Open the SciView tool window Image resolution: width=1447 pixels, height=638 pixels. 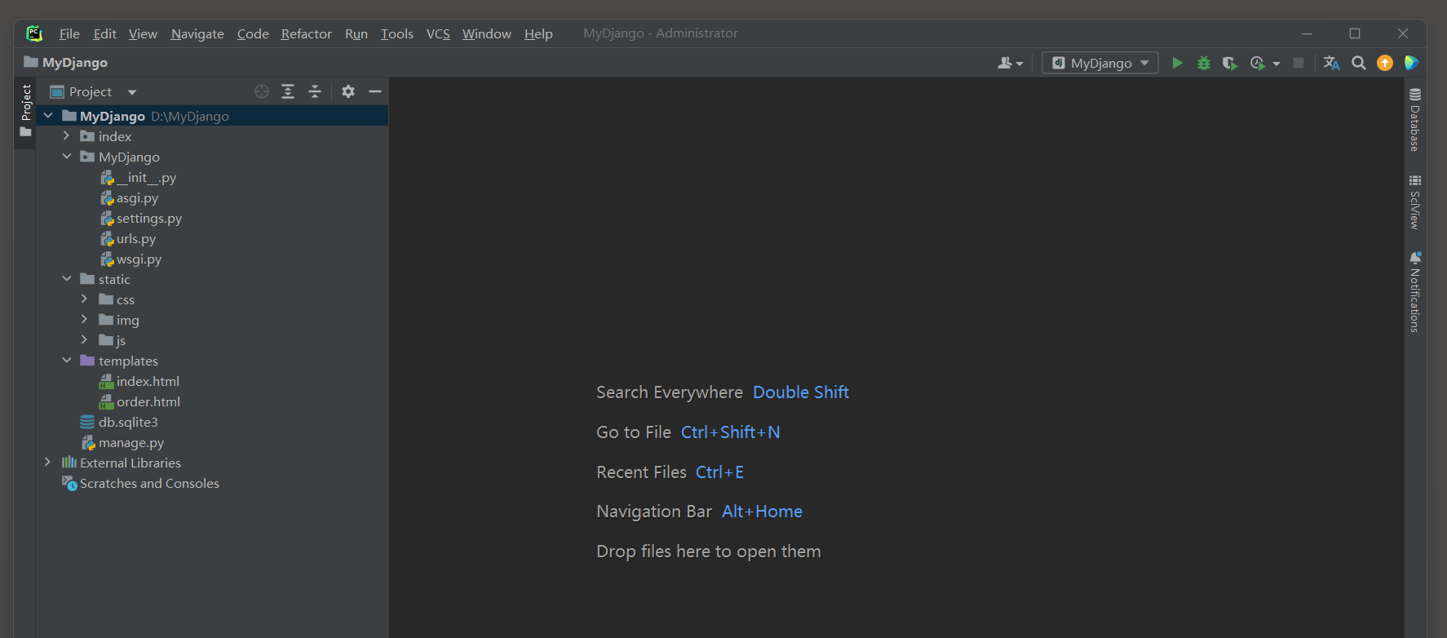point(1415,202)
